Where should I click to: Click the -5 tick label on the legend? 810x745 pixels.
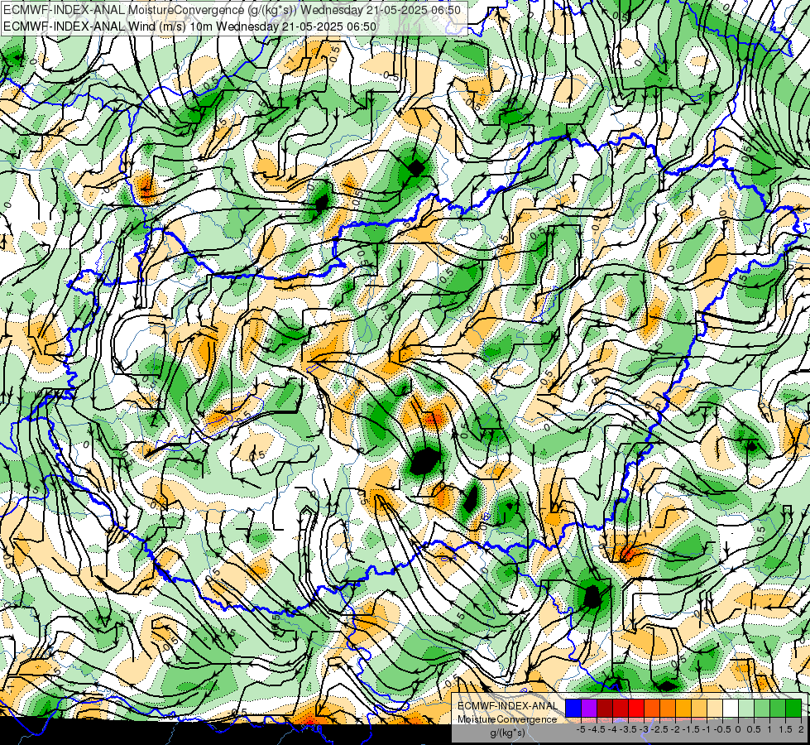[581, 729]
